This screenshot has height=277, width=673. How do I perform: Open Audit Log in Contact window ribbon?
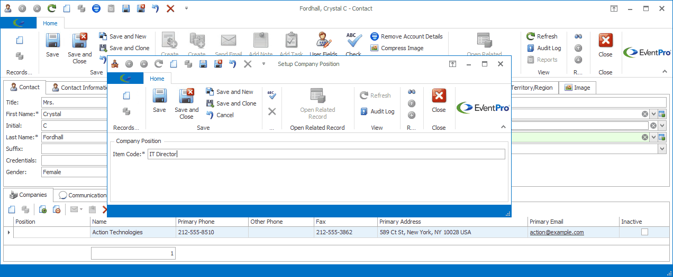544,48
